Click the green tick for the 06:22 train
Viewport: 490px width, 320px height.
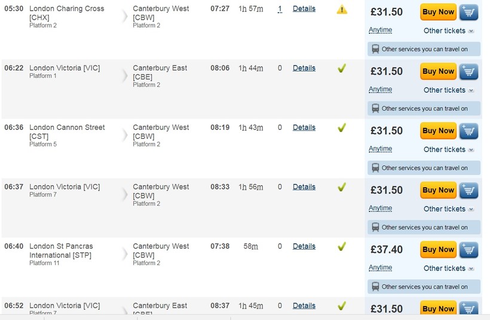pyautogui.click(x=342, y=69)
